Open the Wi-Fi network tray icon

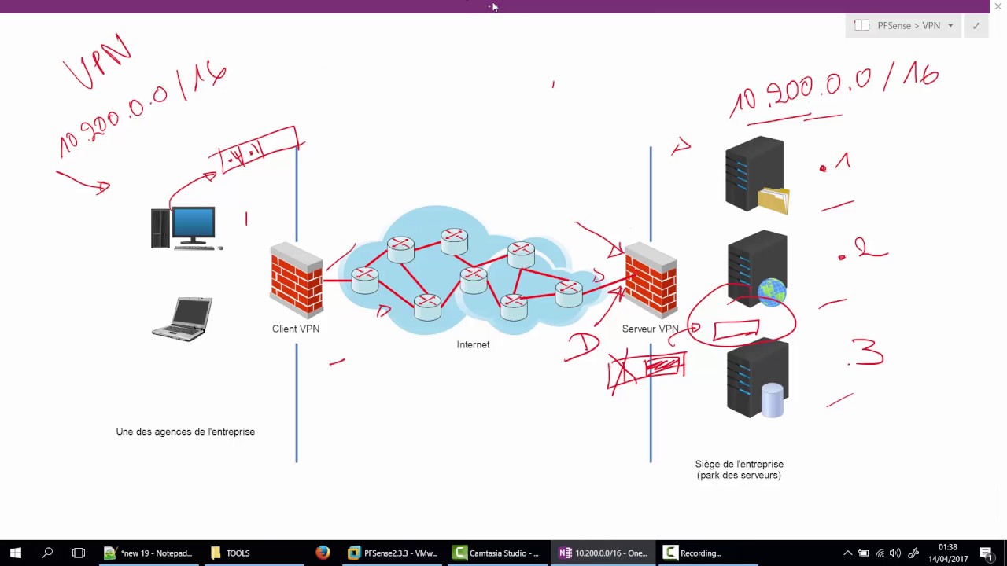tap(880, 553)
